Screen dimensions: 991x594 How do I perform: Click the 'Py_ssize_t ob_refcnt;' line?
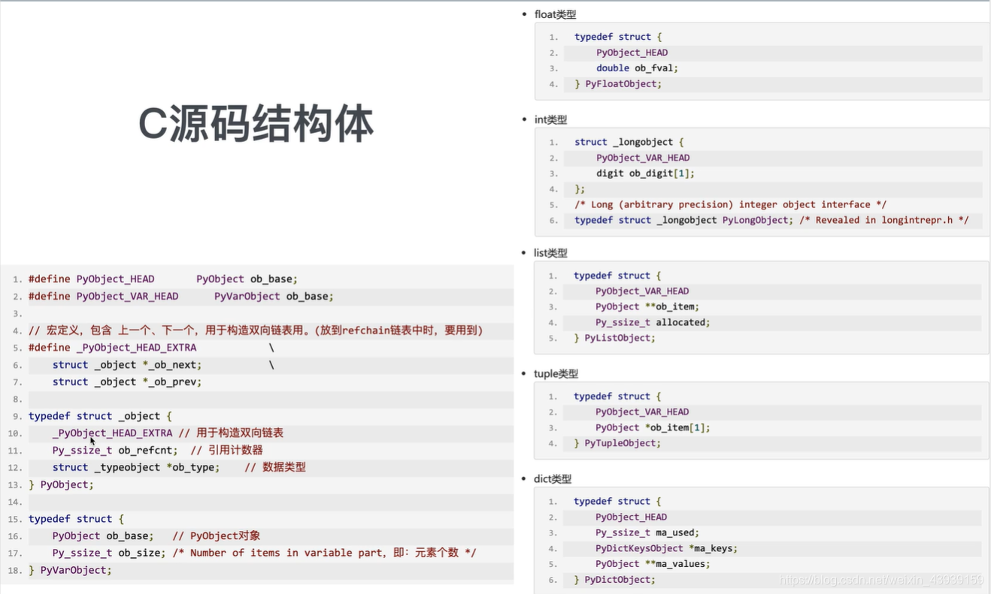158,451
